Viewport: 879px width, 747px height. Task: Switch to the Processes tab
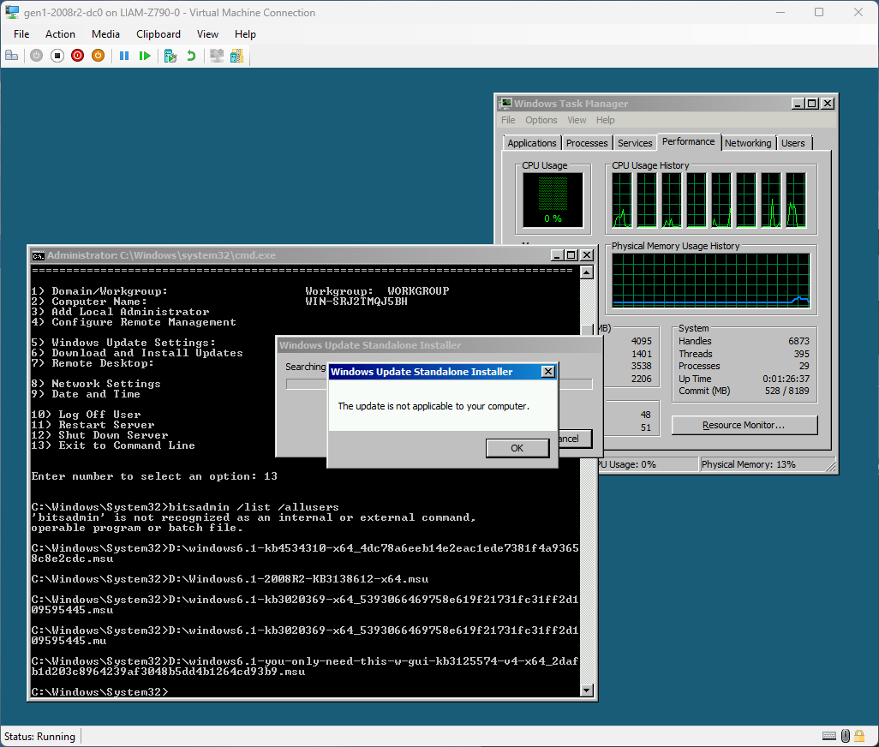pos(586,143)
